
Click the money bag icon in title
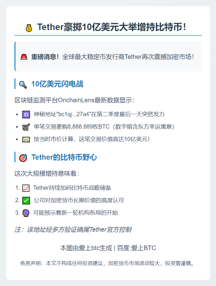29,28
